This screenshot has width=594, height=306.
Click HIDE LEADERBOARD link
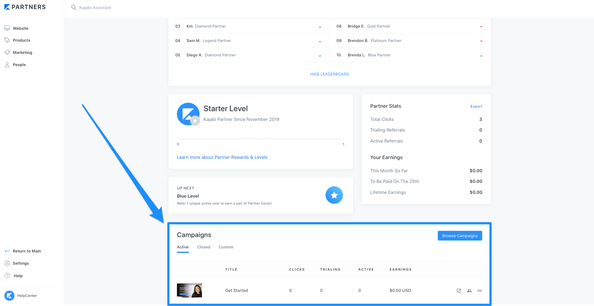click(x=329, y=74)
